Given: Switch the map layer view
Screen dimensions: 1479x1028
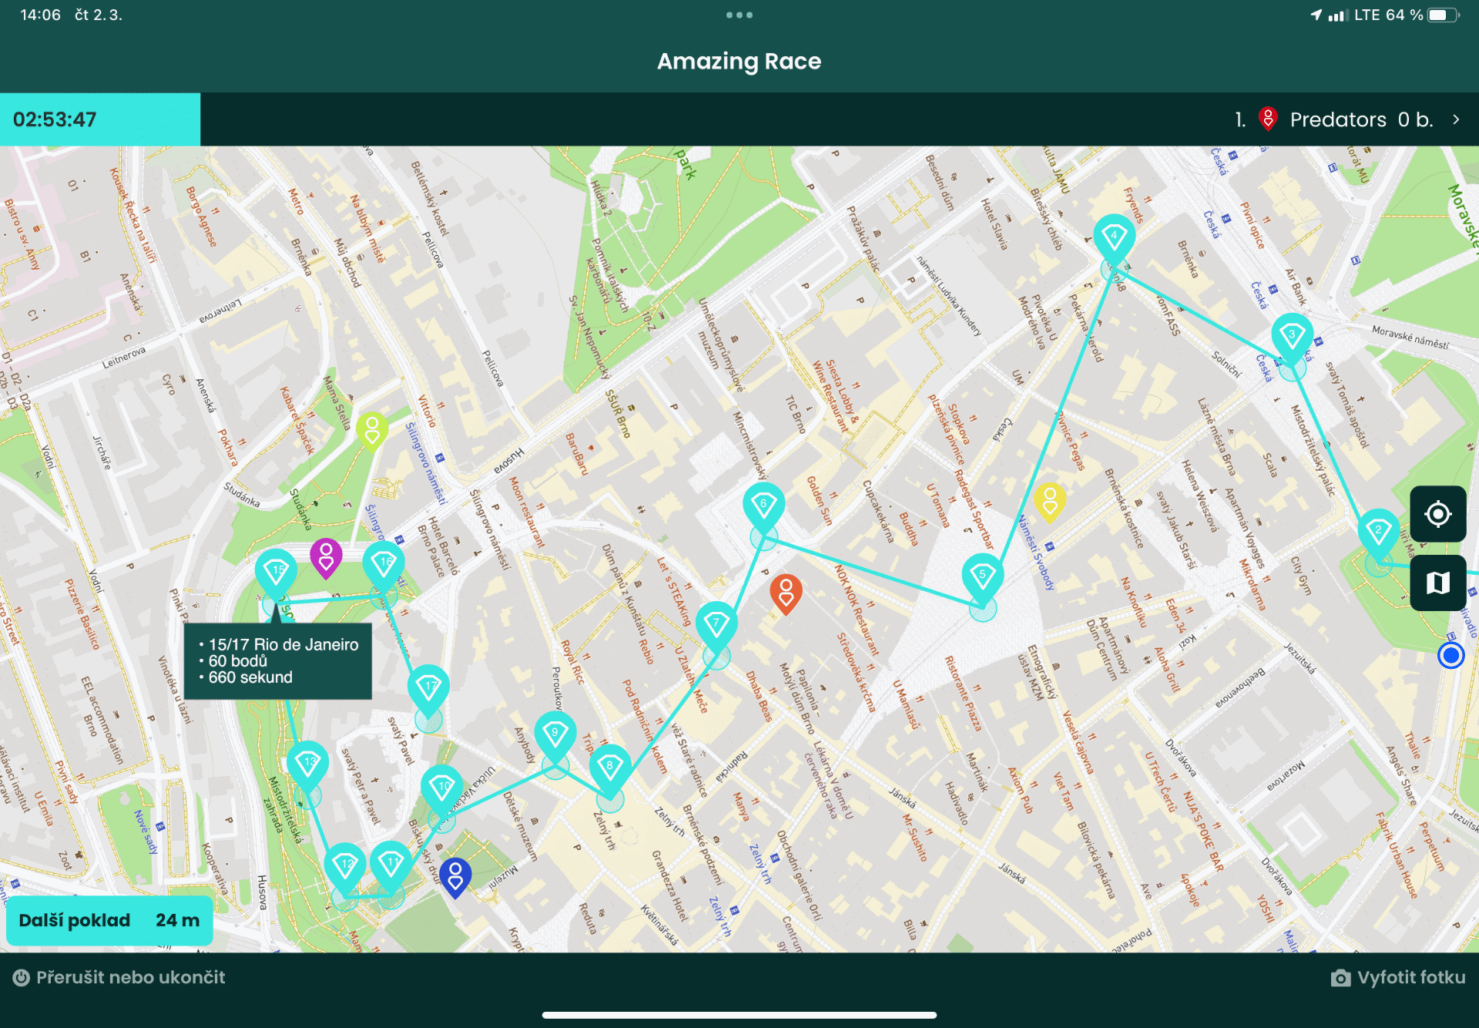Looking at the screenshot, I should pos(1438,583).
